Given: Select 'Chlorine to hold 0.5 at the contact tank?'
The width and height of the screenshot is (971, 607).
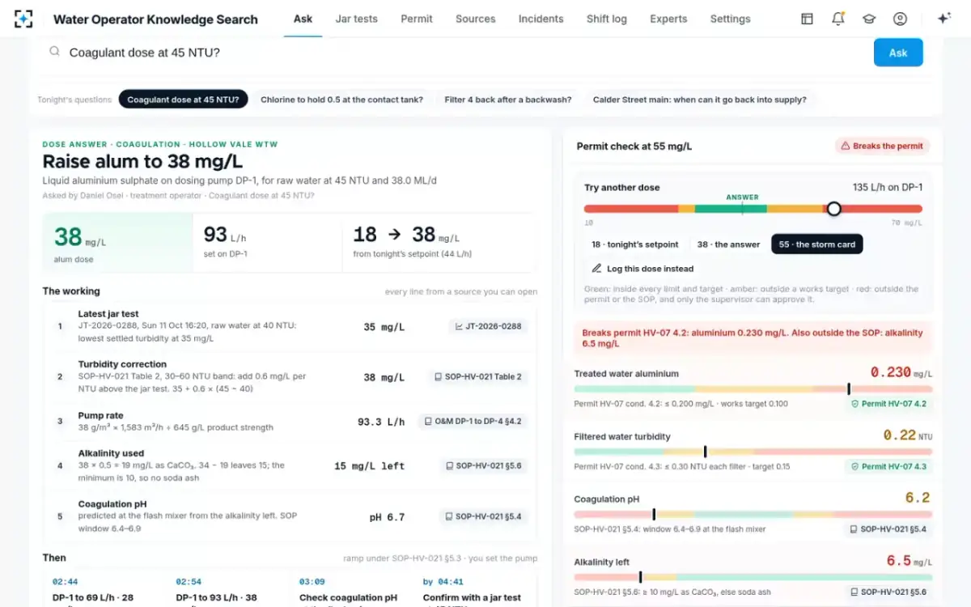Looking at the screenshot, I should click(x=341, y=100).
